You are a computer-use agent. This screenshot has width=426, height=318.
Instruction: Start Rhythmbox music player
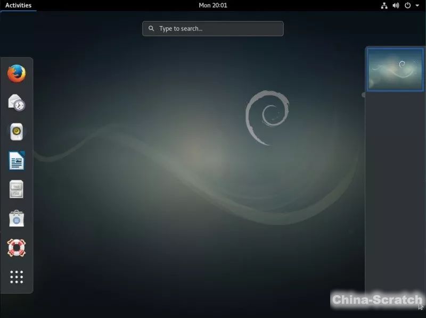(17, 131)
